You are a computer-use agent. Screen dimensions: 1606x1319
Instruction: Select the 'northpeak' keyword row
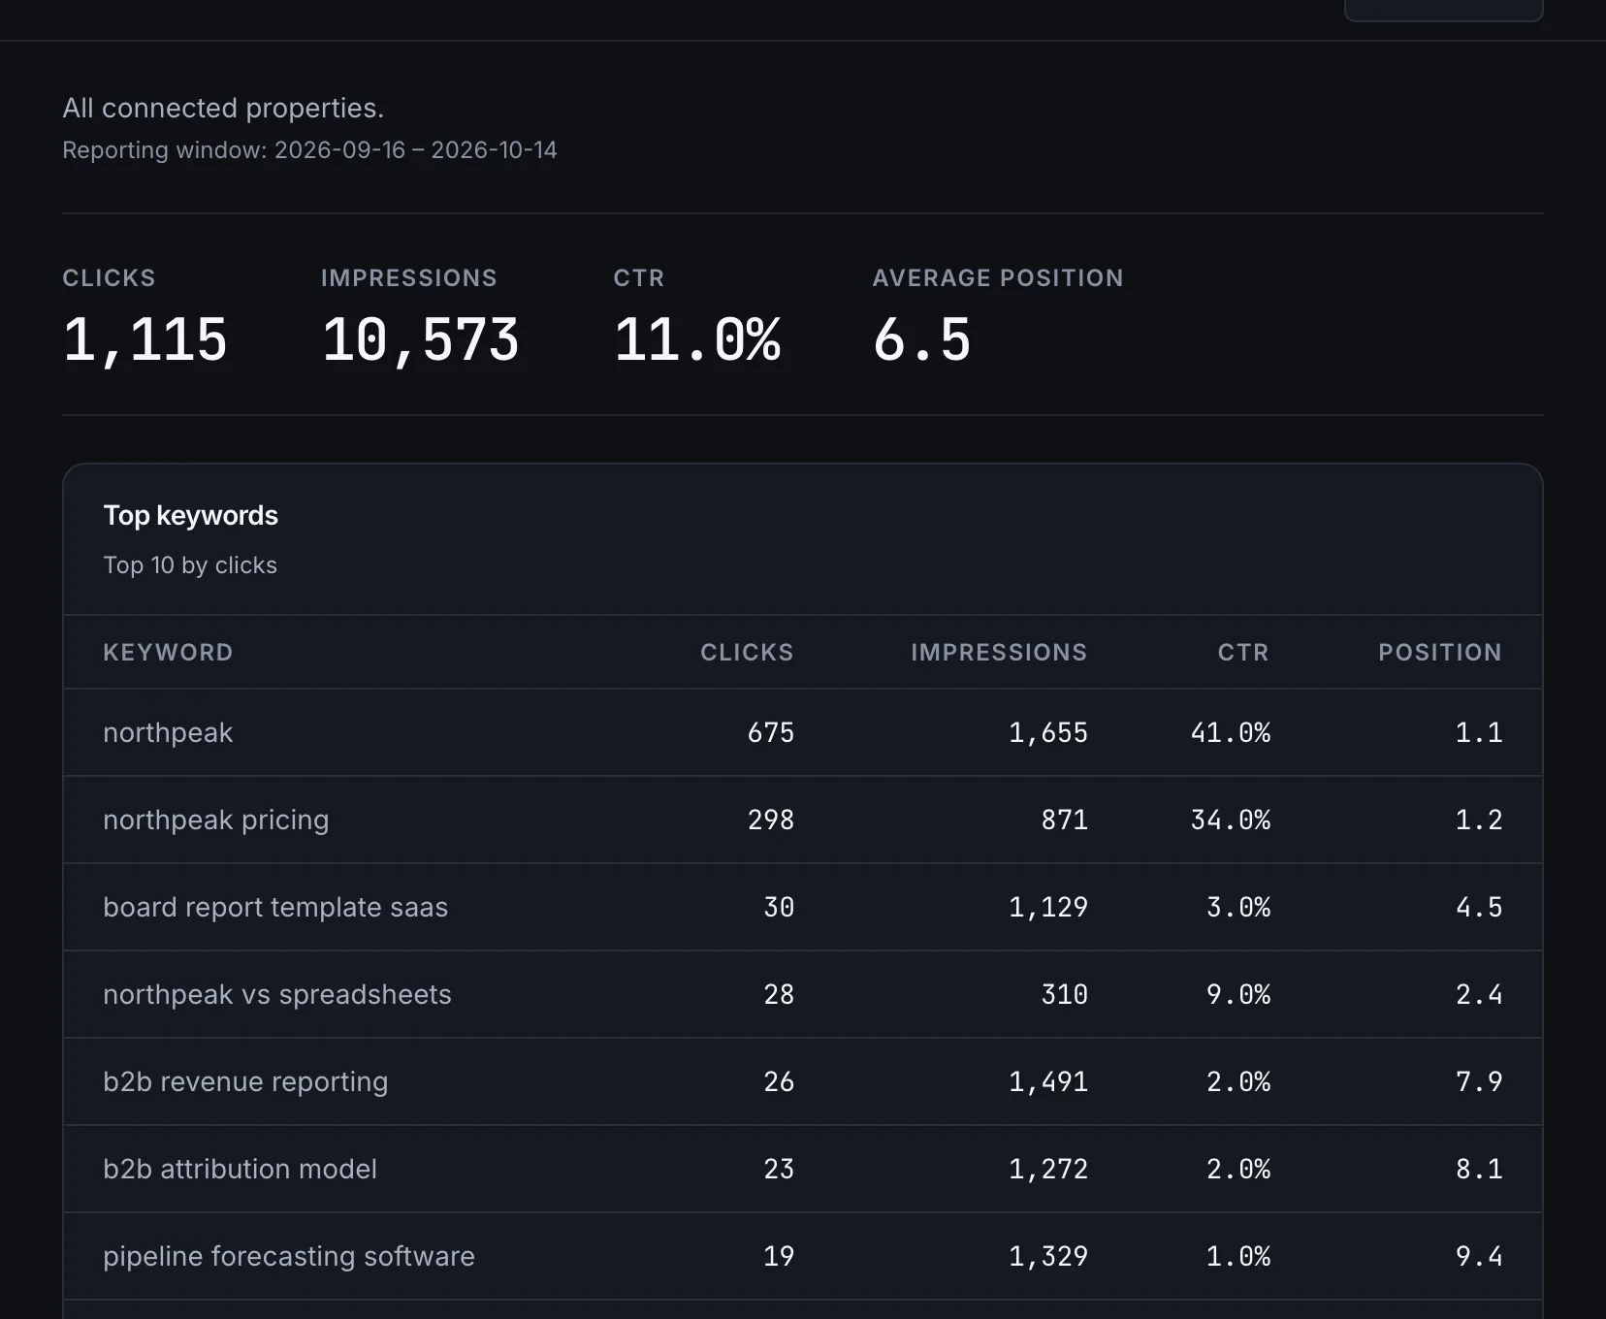pyautogui.click(x=803, y=732)
